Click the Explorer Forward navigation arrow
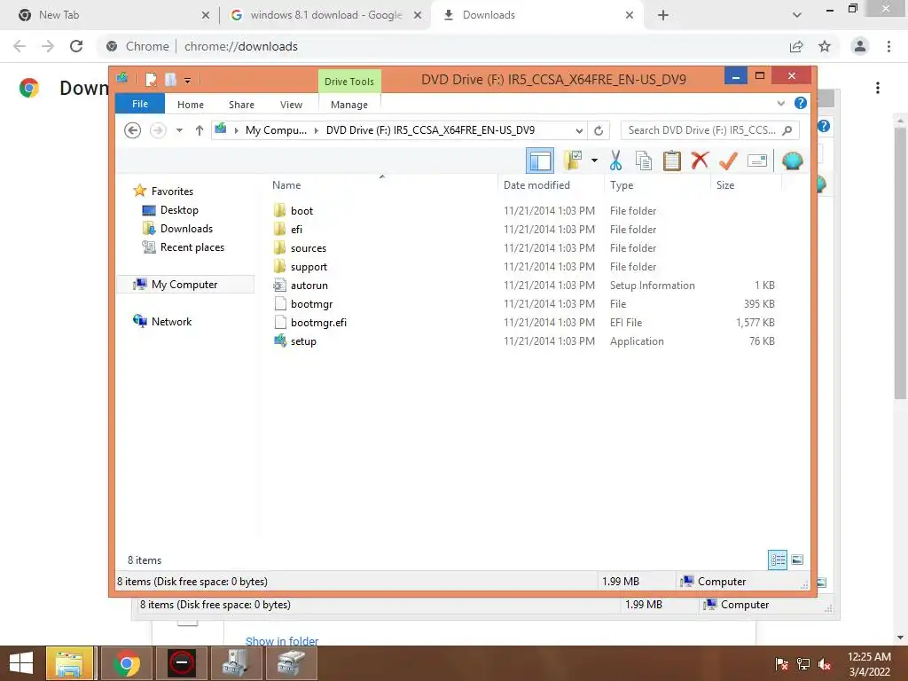The image size is (908, 681). [158, 130]
